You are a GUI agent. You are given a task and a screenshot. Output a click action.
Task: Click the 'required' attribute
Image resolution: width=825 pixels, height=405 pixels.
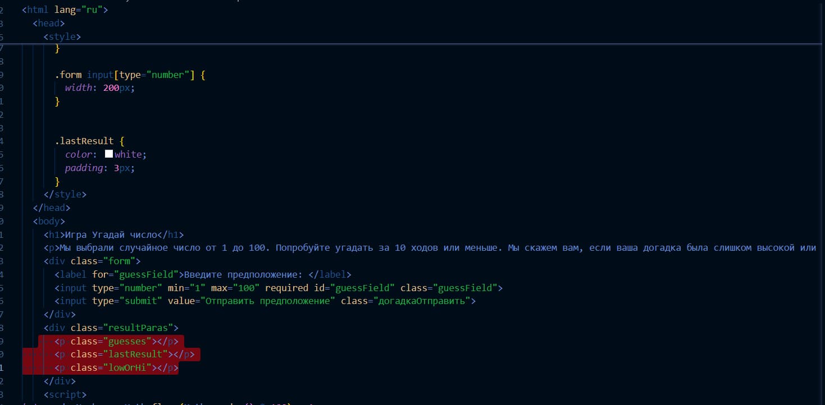(286, 288)
